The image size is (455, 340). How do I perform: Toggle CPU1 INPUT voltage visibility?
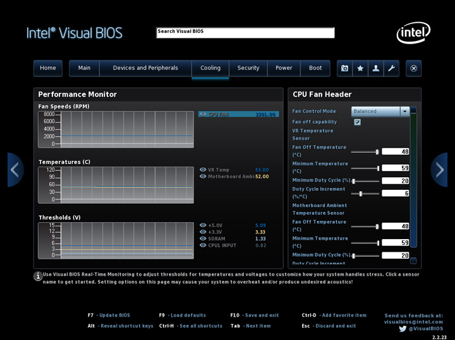203,245
